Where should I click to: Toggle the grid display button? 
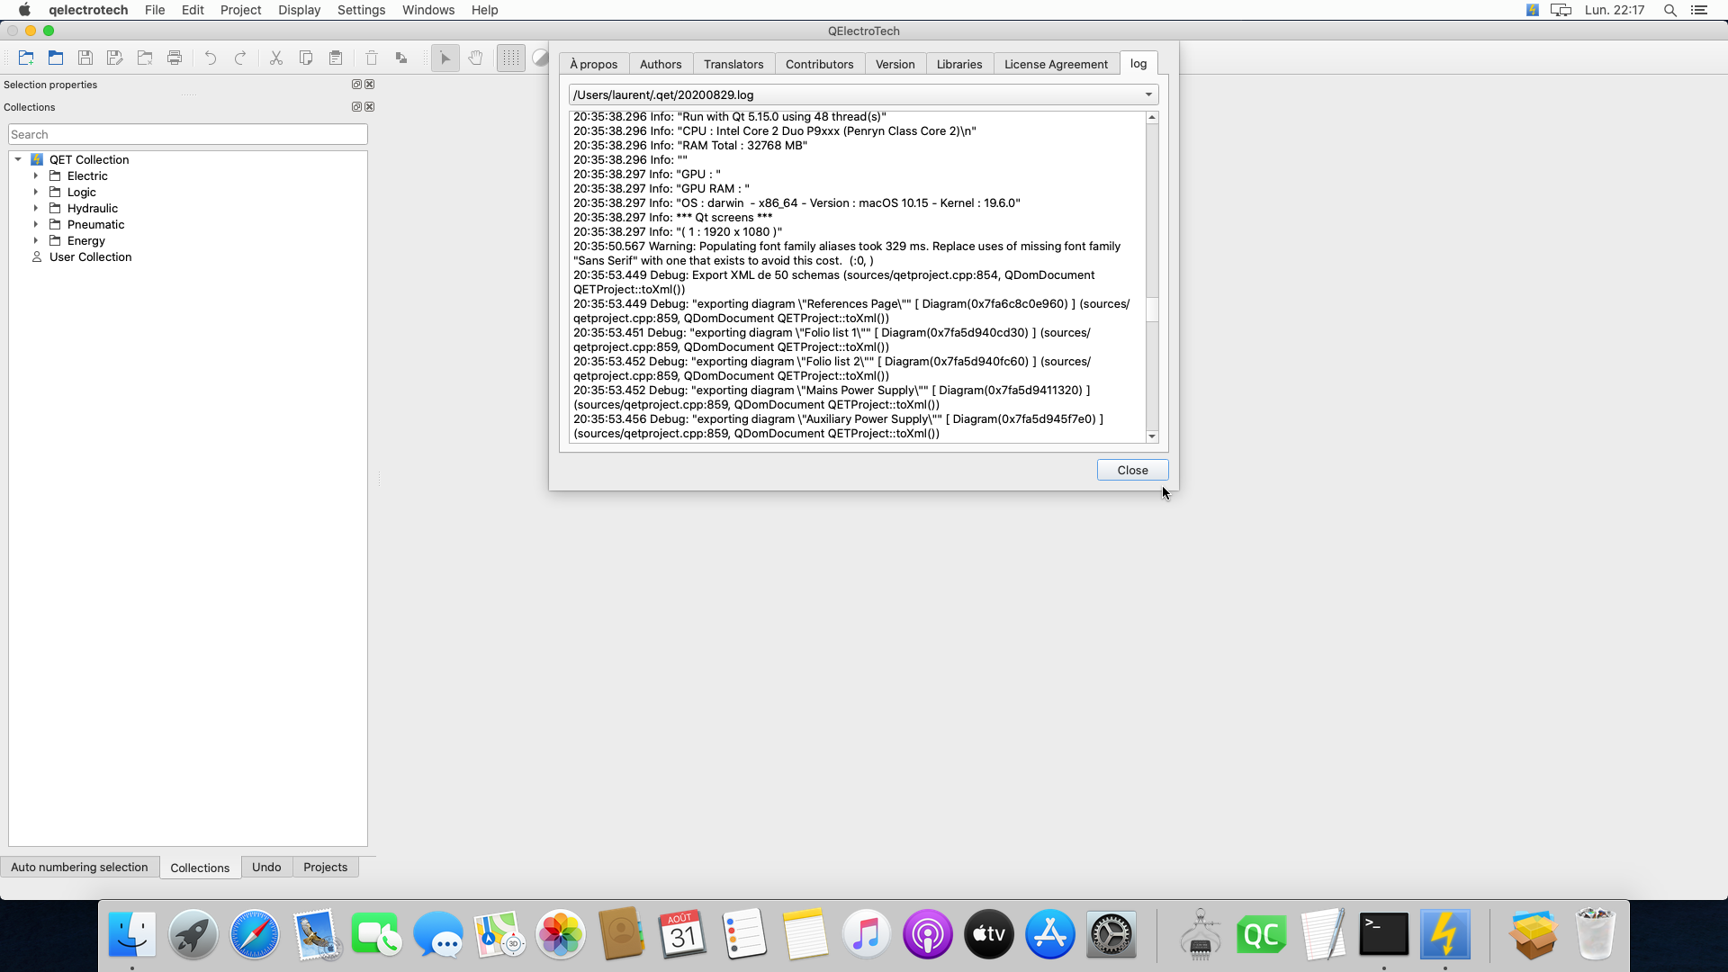[510, 58]
